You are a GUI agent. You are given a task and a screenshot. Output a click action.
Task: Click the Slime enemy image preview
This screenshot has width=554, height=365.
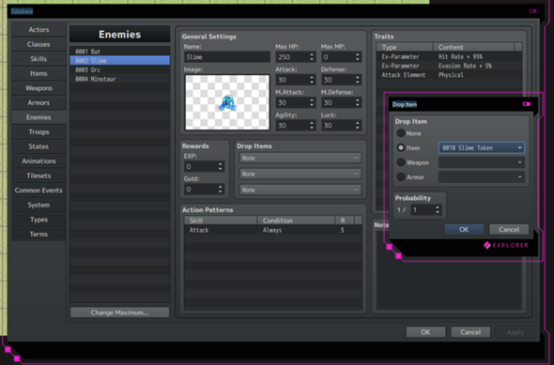pos(227,102)
